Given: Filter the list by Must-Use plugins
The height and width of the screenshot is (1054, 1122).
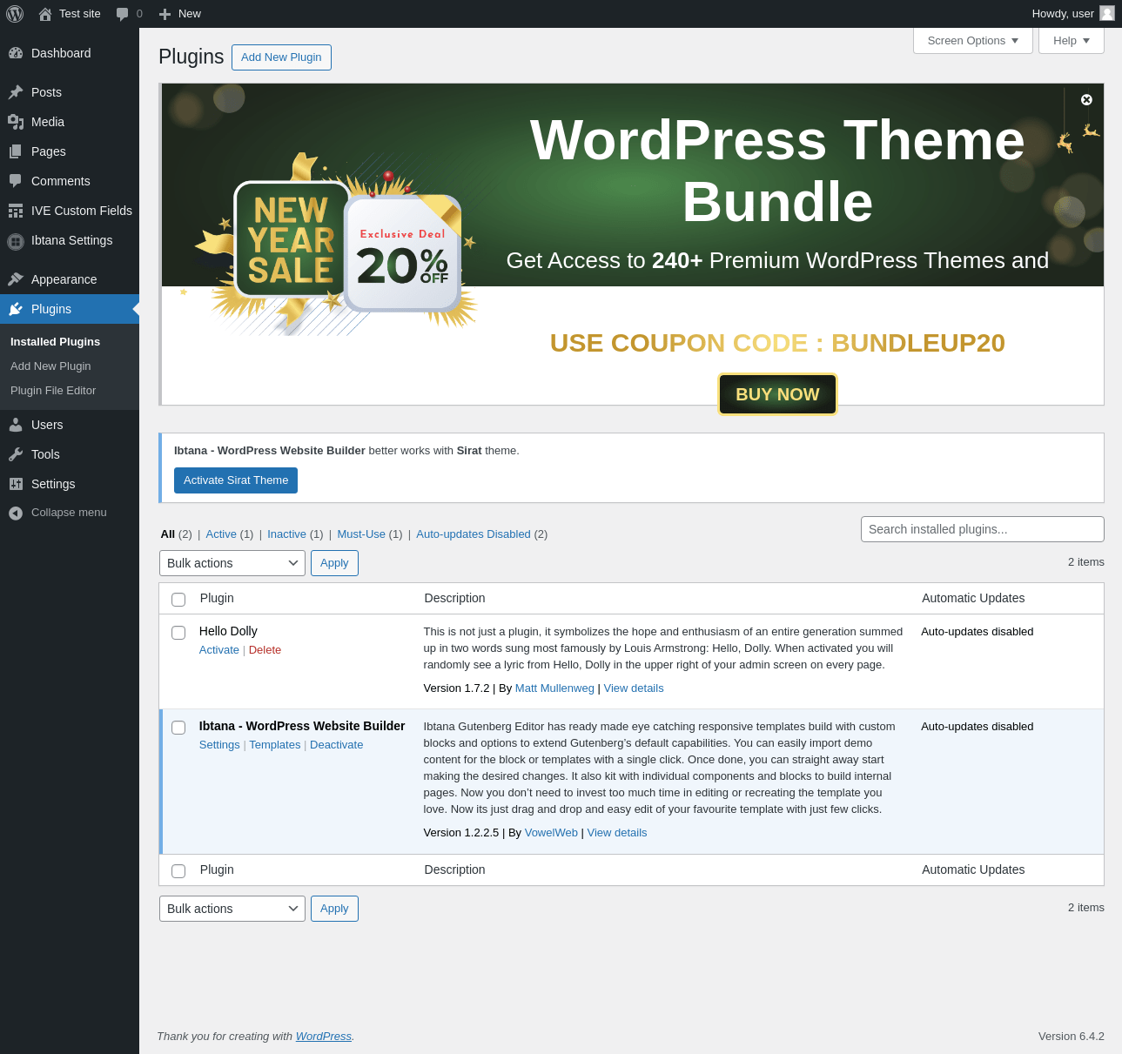Looking at the screenshot, I should click(x=361, y=534).
